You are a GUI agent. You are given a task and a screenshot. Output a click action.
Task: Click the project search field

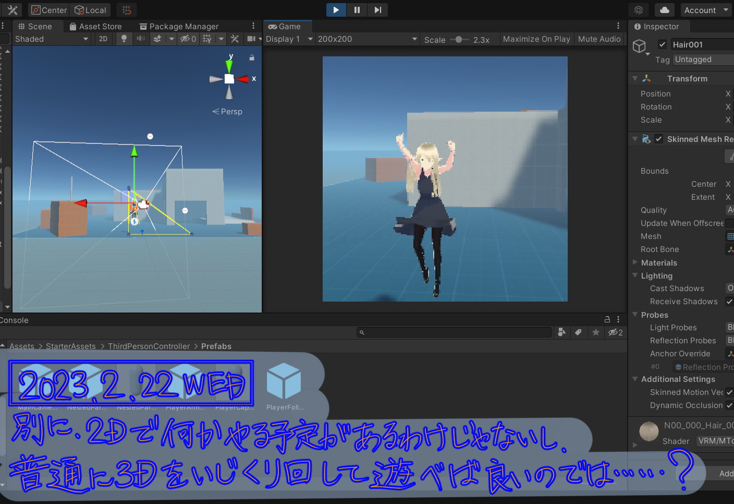tap(455, 332)
